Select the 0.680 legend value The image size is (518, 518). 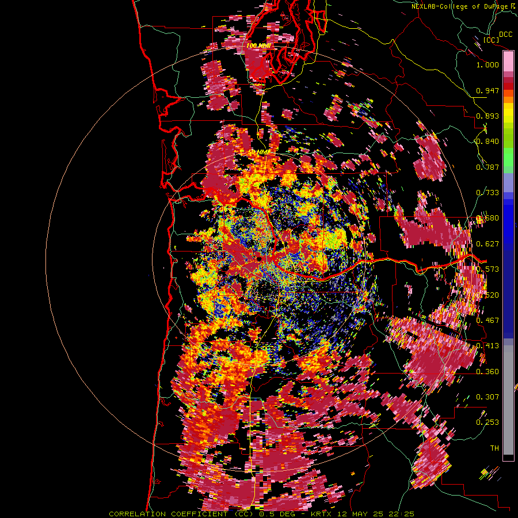tap(487, 218)
